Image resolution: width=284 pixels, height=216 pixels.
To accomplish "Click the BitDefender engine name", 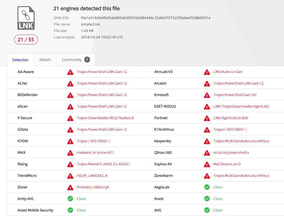I will (28, 95).
